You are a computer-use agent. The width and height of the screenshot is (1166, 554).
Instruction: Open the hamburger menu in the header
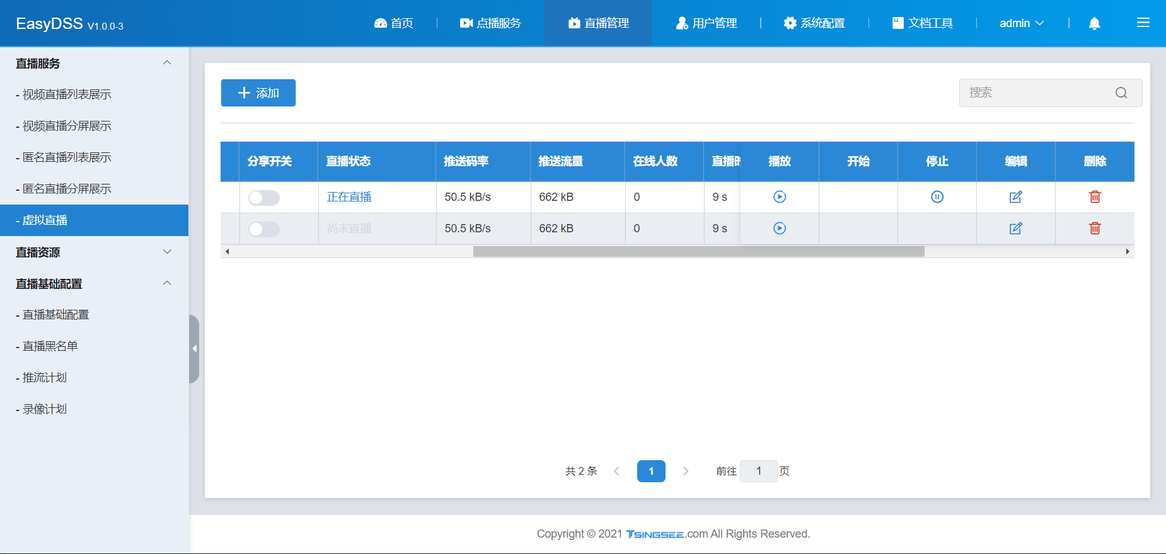[1143, 23]
